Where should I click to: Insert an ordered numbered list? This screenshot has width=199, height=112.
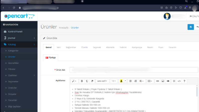click(136, 81)
